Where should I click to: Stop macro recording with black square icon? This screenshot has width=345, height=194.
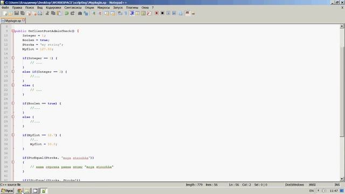(162, 13)
